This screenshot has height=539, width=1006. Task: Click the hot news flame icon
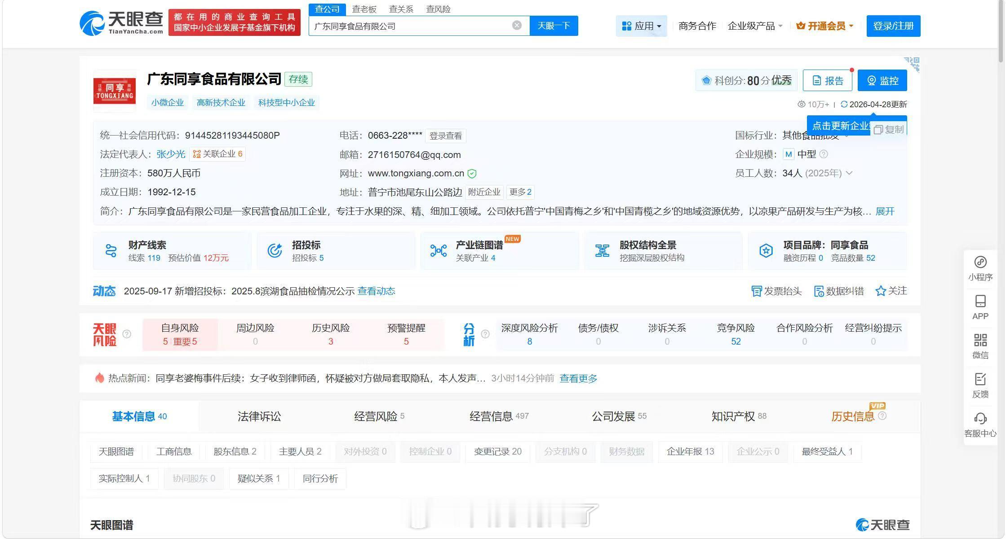click(x=99, y=378)
